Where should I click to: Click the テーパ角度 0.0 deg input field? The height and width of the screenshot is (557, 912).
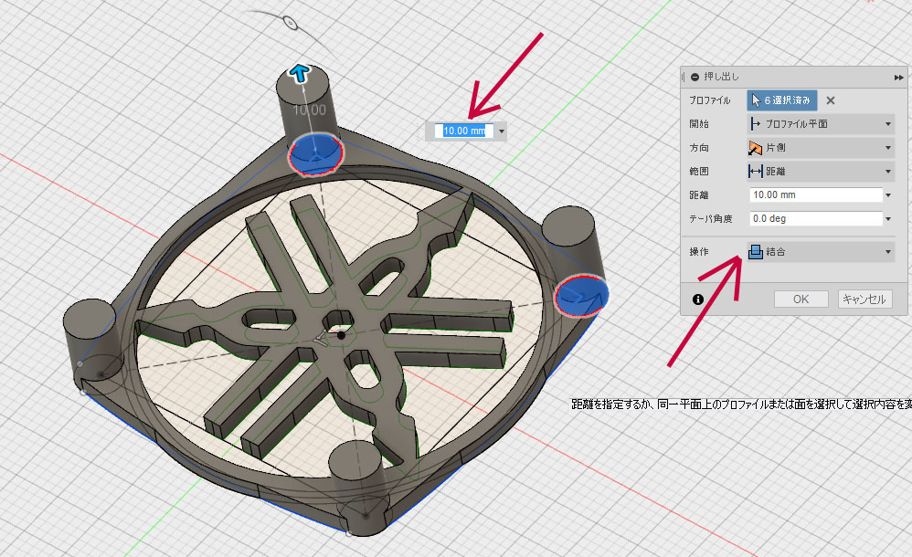(x=813, y=219)
